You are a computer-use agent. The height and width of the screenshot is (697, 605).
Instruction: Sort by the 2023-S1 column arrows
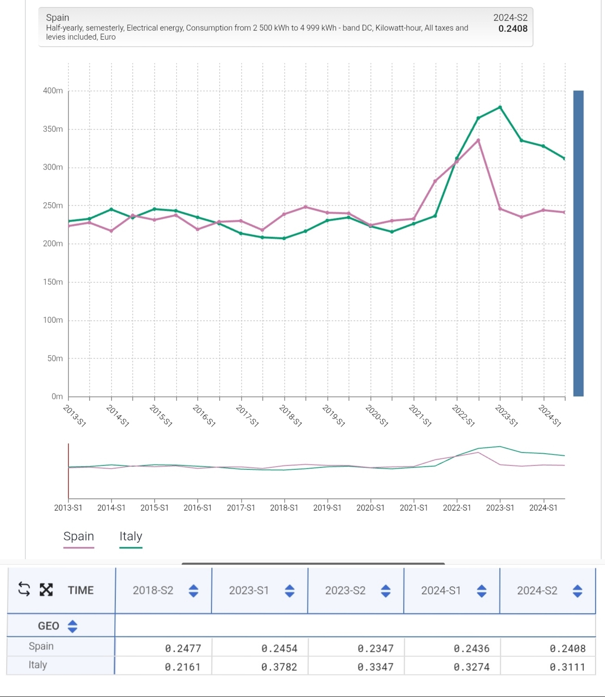pos(290,591)
